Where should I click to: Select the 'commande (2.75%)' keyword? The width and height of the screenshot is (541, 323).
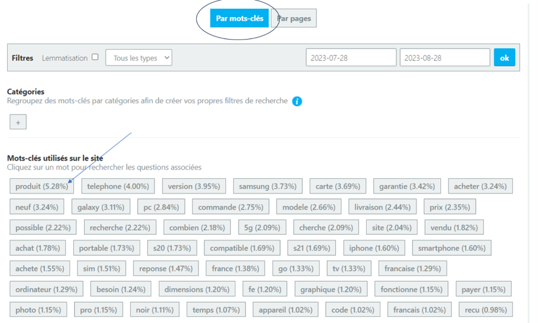(230, 207)
